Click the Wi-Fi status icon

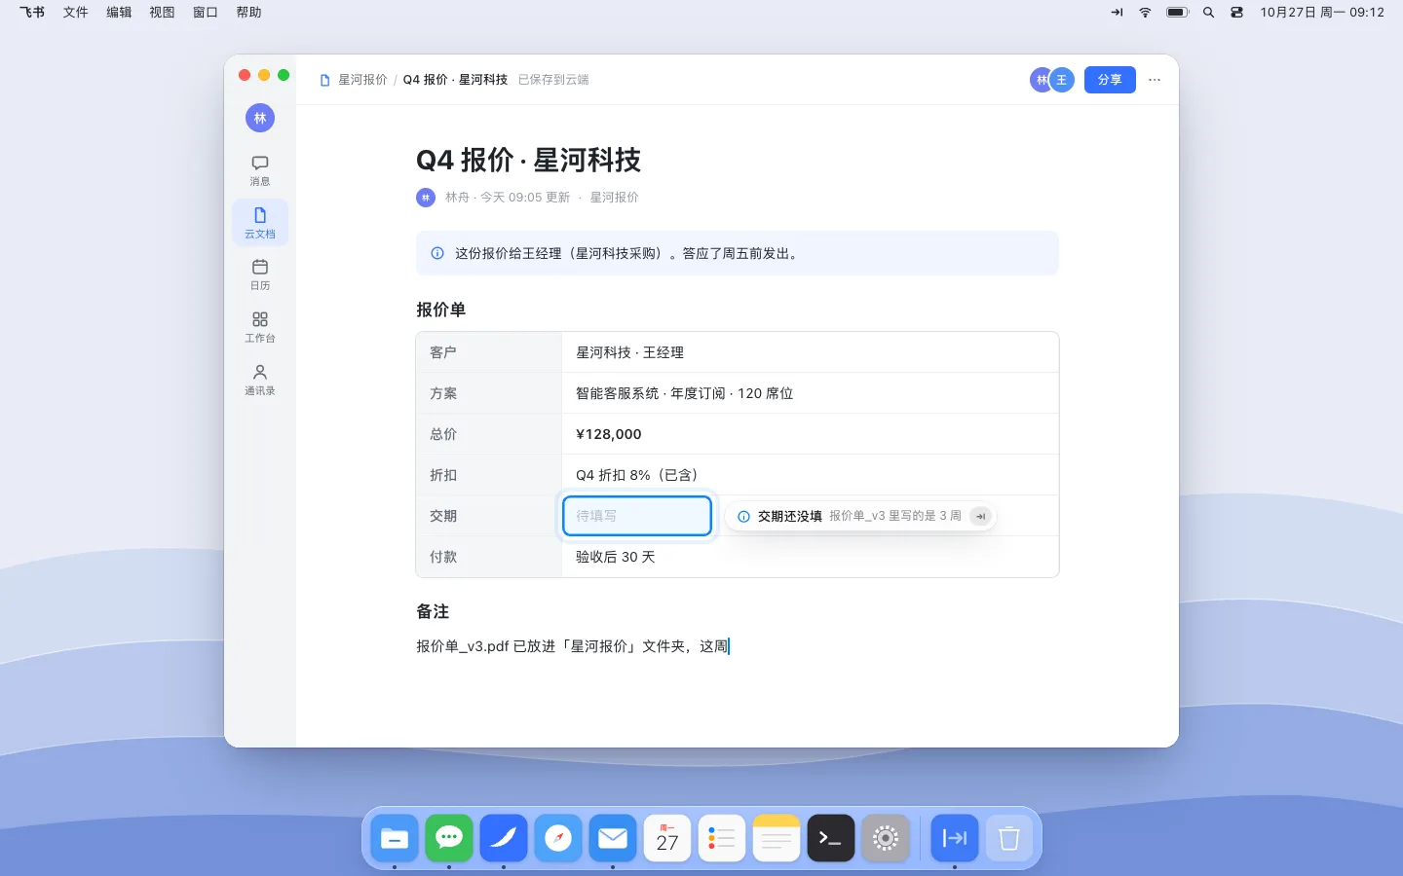(1145, 13)
